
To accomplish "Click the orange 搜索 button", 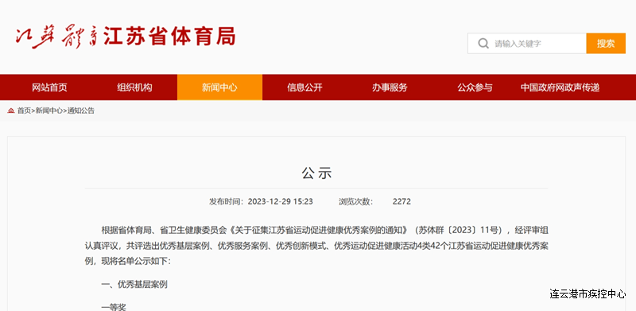I will [606, 44].
